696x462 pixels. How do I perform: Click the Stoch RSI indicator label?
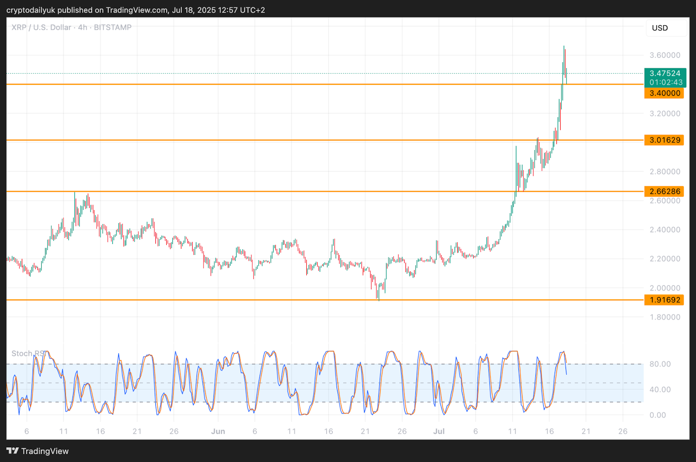coord(28,353)
